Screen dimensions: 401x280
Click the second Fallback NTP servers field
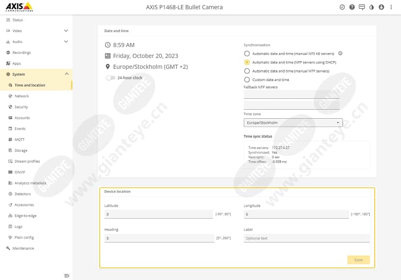click(x=292, y=105)
